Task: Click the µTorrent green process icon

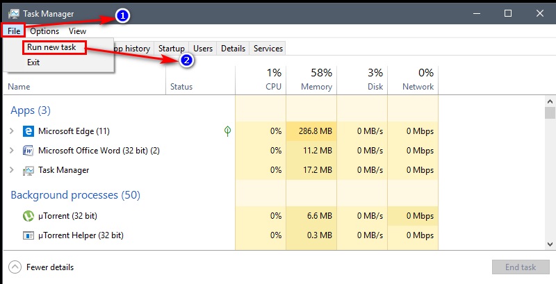Action: 28,216
